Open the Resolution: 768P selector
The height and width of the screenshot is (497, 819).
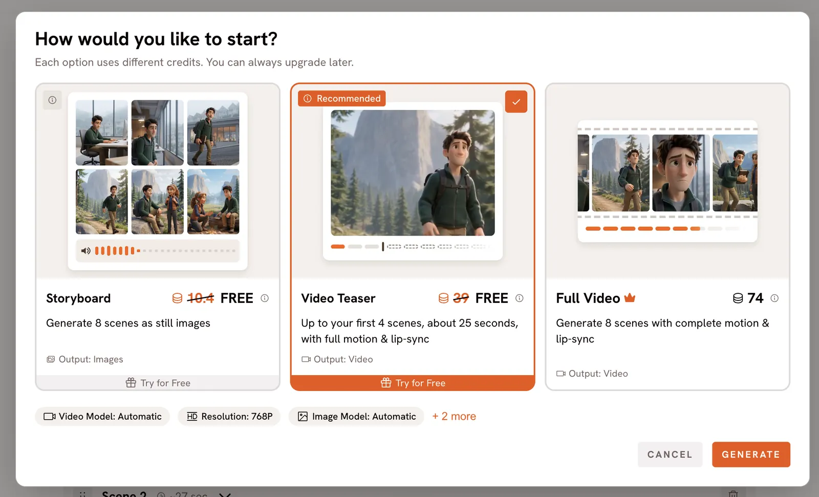tap(229, 417)
